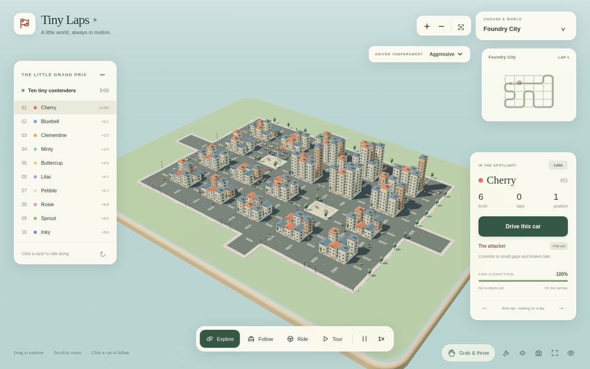Click the 'Click a racer to ride along' hint

(x=45, y=254)
